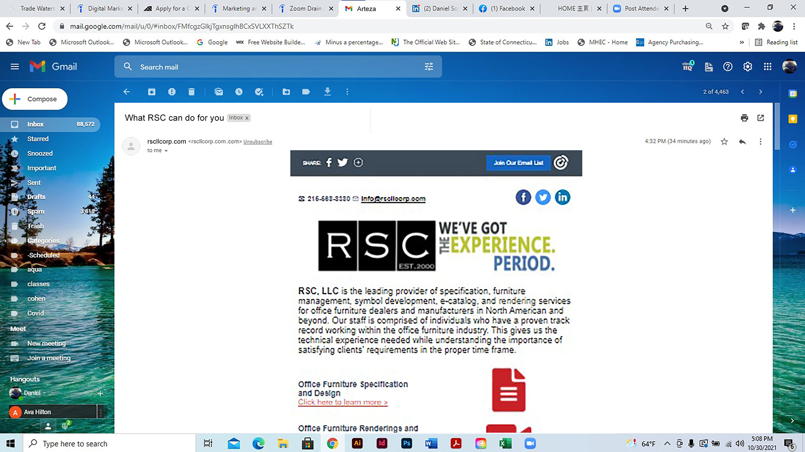
Task: Go to the newer email
Action: (743, 92)
